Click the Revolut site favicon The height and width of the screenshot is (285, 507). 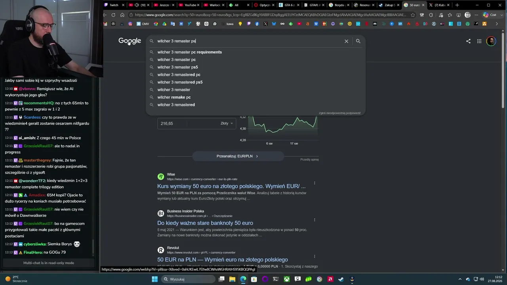coord(161,250)
